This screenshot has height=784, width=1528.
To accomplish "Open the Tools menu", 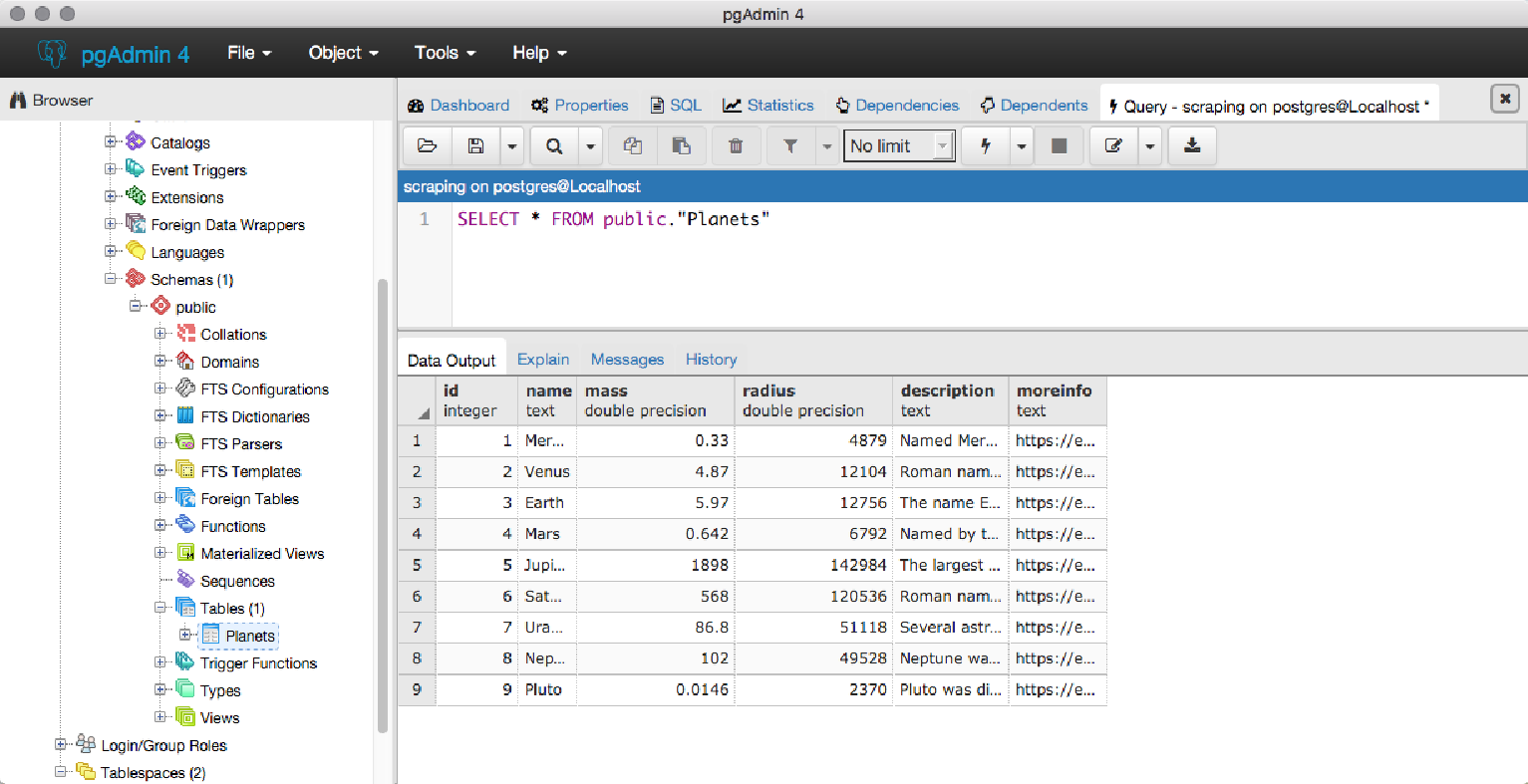I will [x=445, y=53].
